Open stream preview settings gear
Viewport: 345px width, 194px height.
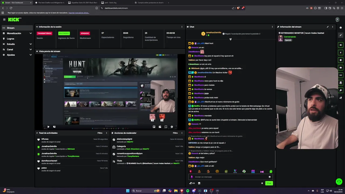(172, 127)
